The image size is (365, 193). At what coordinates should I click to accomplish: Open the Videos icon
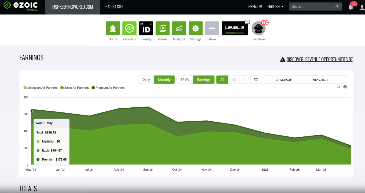pos(163,28)
